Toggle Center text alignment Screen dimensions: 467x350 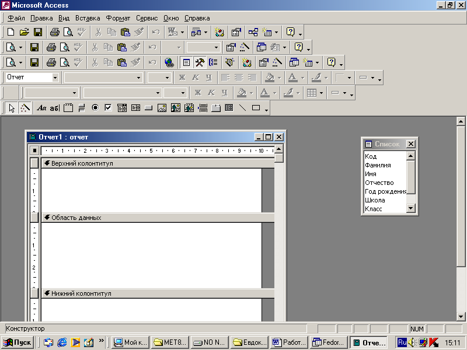[x=239, y=78]
